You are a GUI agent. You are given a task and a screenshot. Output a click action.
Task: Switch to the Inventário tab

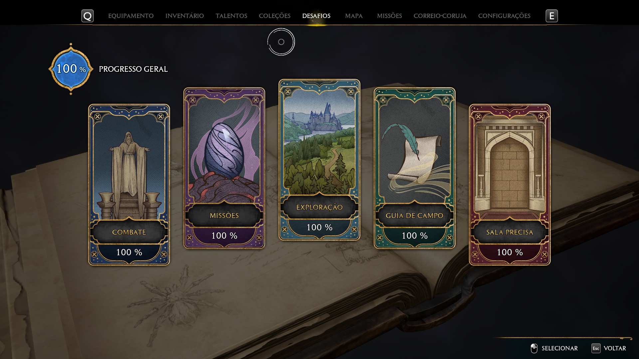point(184,16)
